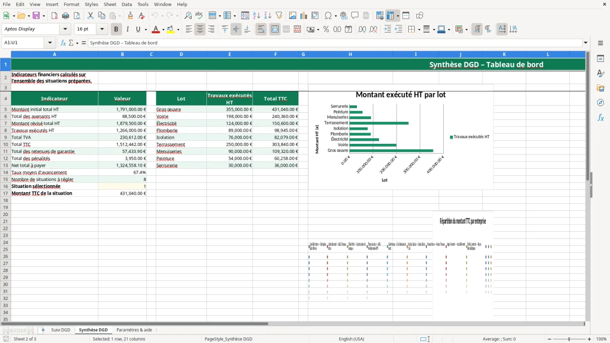
Task: Open the sidebar Navigator compass icon
Action: pos(600,103)
